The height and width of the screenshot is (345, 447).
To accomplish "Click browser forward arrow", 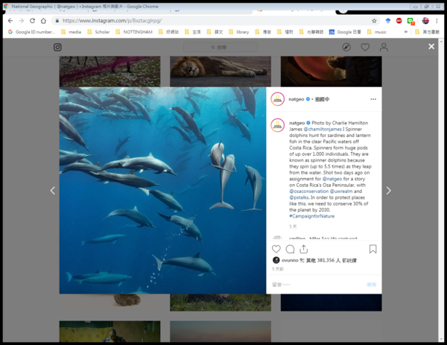I will coord(22,21).
